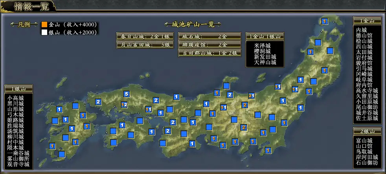
Task: Select 府内馆 in the 1金山 list
Action: coord(364,85)
